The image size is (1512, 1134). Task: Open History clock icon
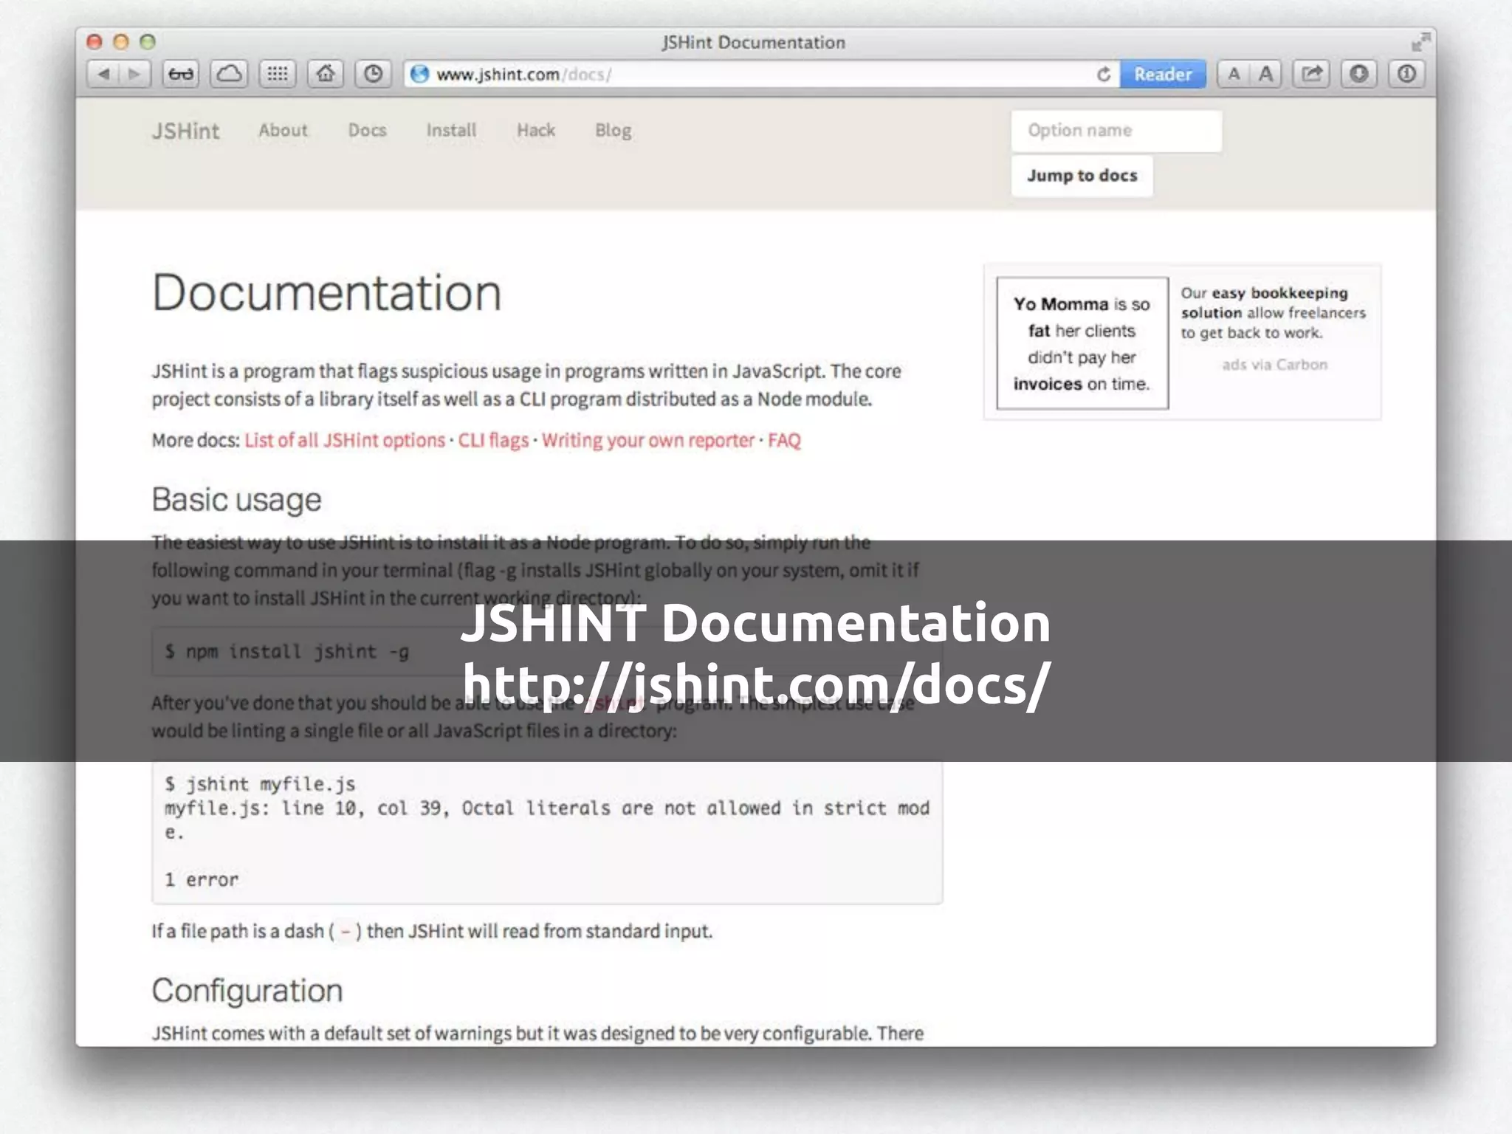point(374,74)
